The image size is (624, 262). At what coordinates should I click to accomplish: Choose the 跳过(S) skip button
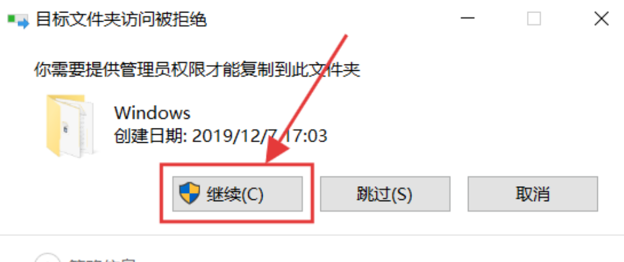point(385,194)
